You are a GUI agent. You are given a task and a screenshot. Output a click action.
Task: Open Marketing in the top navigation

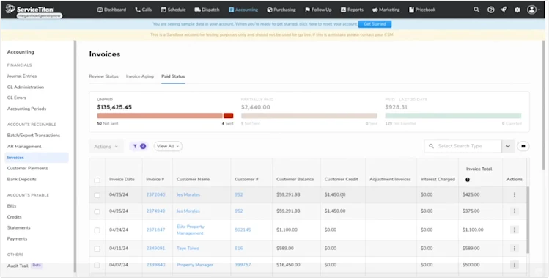point(386,10)
